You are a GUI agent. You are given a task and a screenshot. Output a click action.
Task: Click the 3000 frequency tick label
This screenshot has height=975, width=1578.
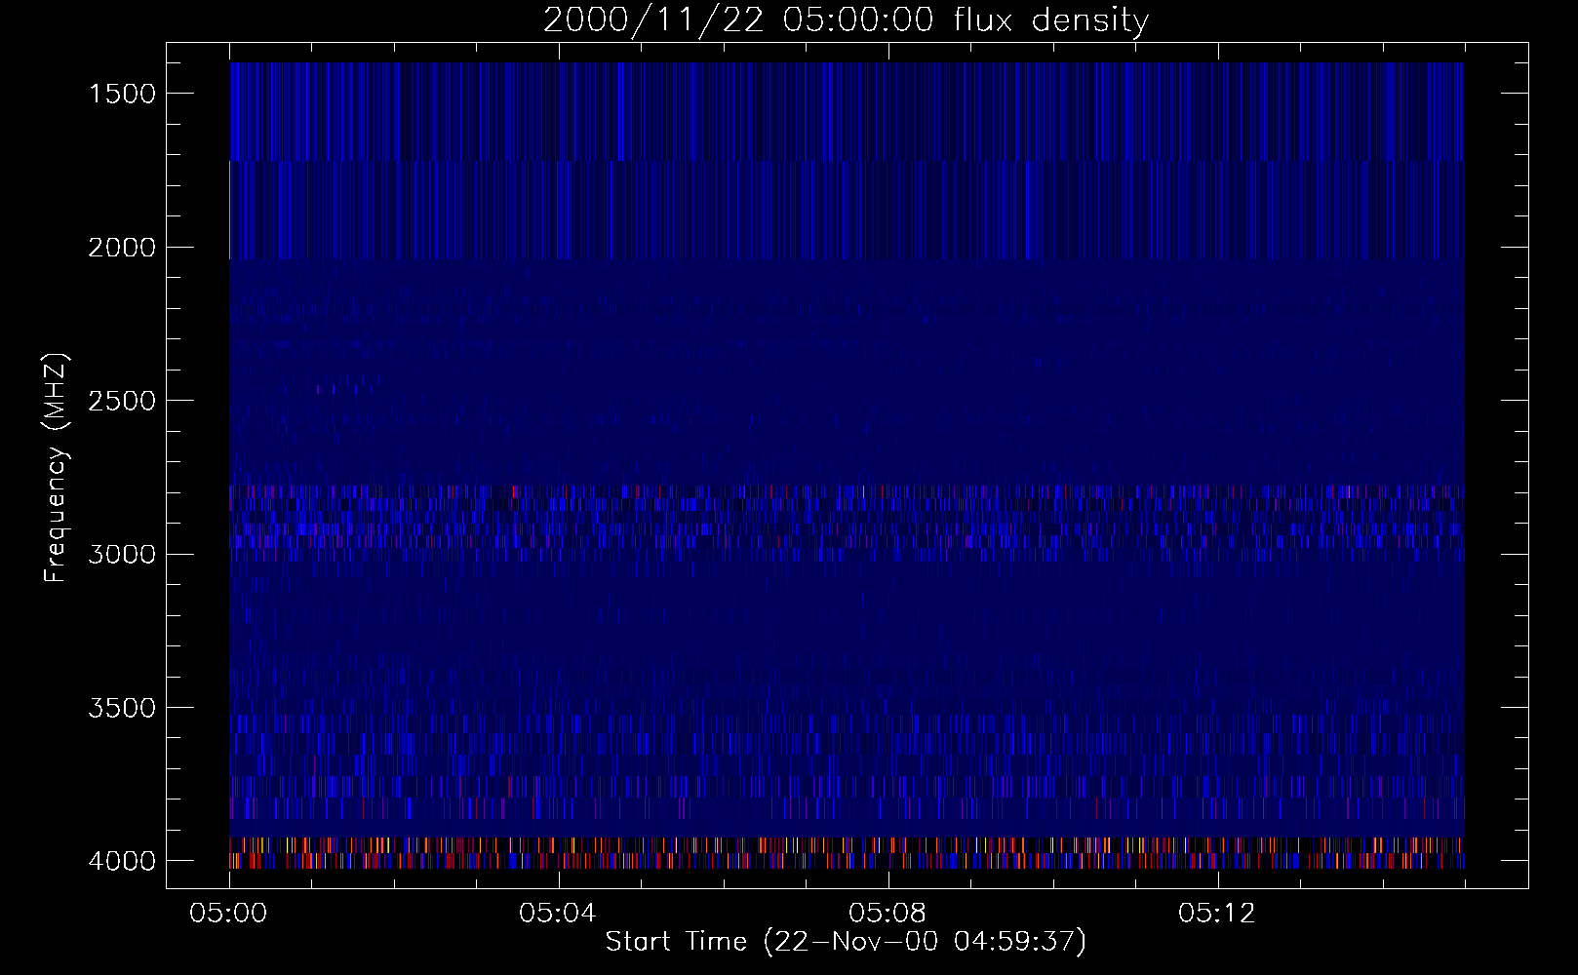[x=122, y=555]
